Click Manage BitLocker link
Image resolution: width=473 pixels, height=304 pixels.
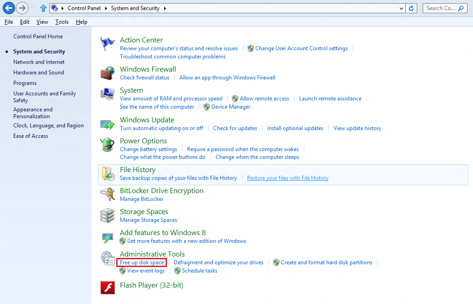142,199
